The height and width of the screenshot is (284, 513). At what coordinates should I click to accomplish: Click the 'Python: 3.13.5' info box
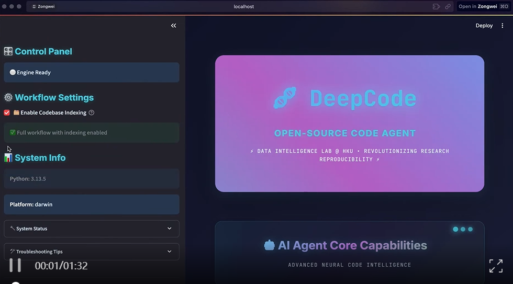(91, 178)
